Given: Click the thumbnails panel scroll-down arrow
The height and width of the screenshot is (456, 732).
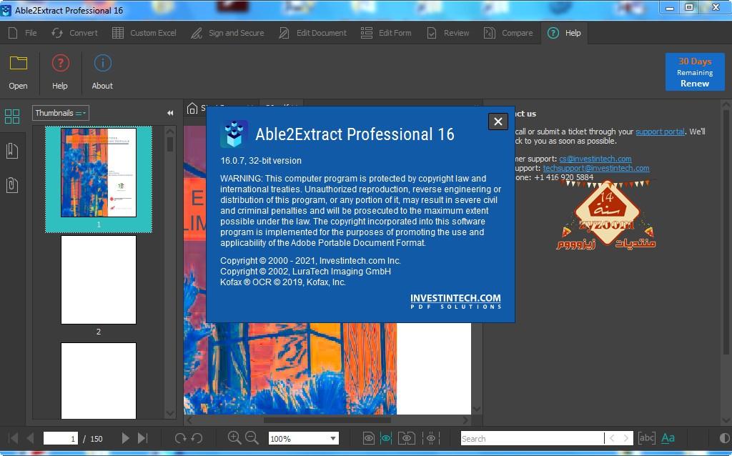Looking at the screenshot, I should (170, 414).
